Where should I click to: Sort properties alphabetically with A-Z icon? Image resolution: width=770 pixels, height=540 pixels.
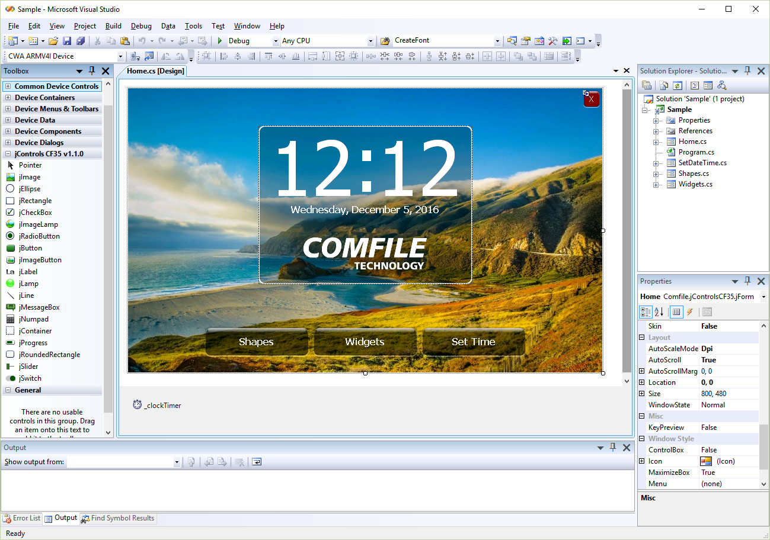(x=659, y=312)
